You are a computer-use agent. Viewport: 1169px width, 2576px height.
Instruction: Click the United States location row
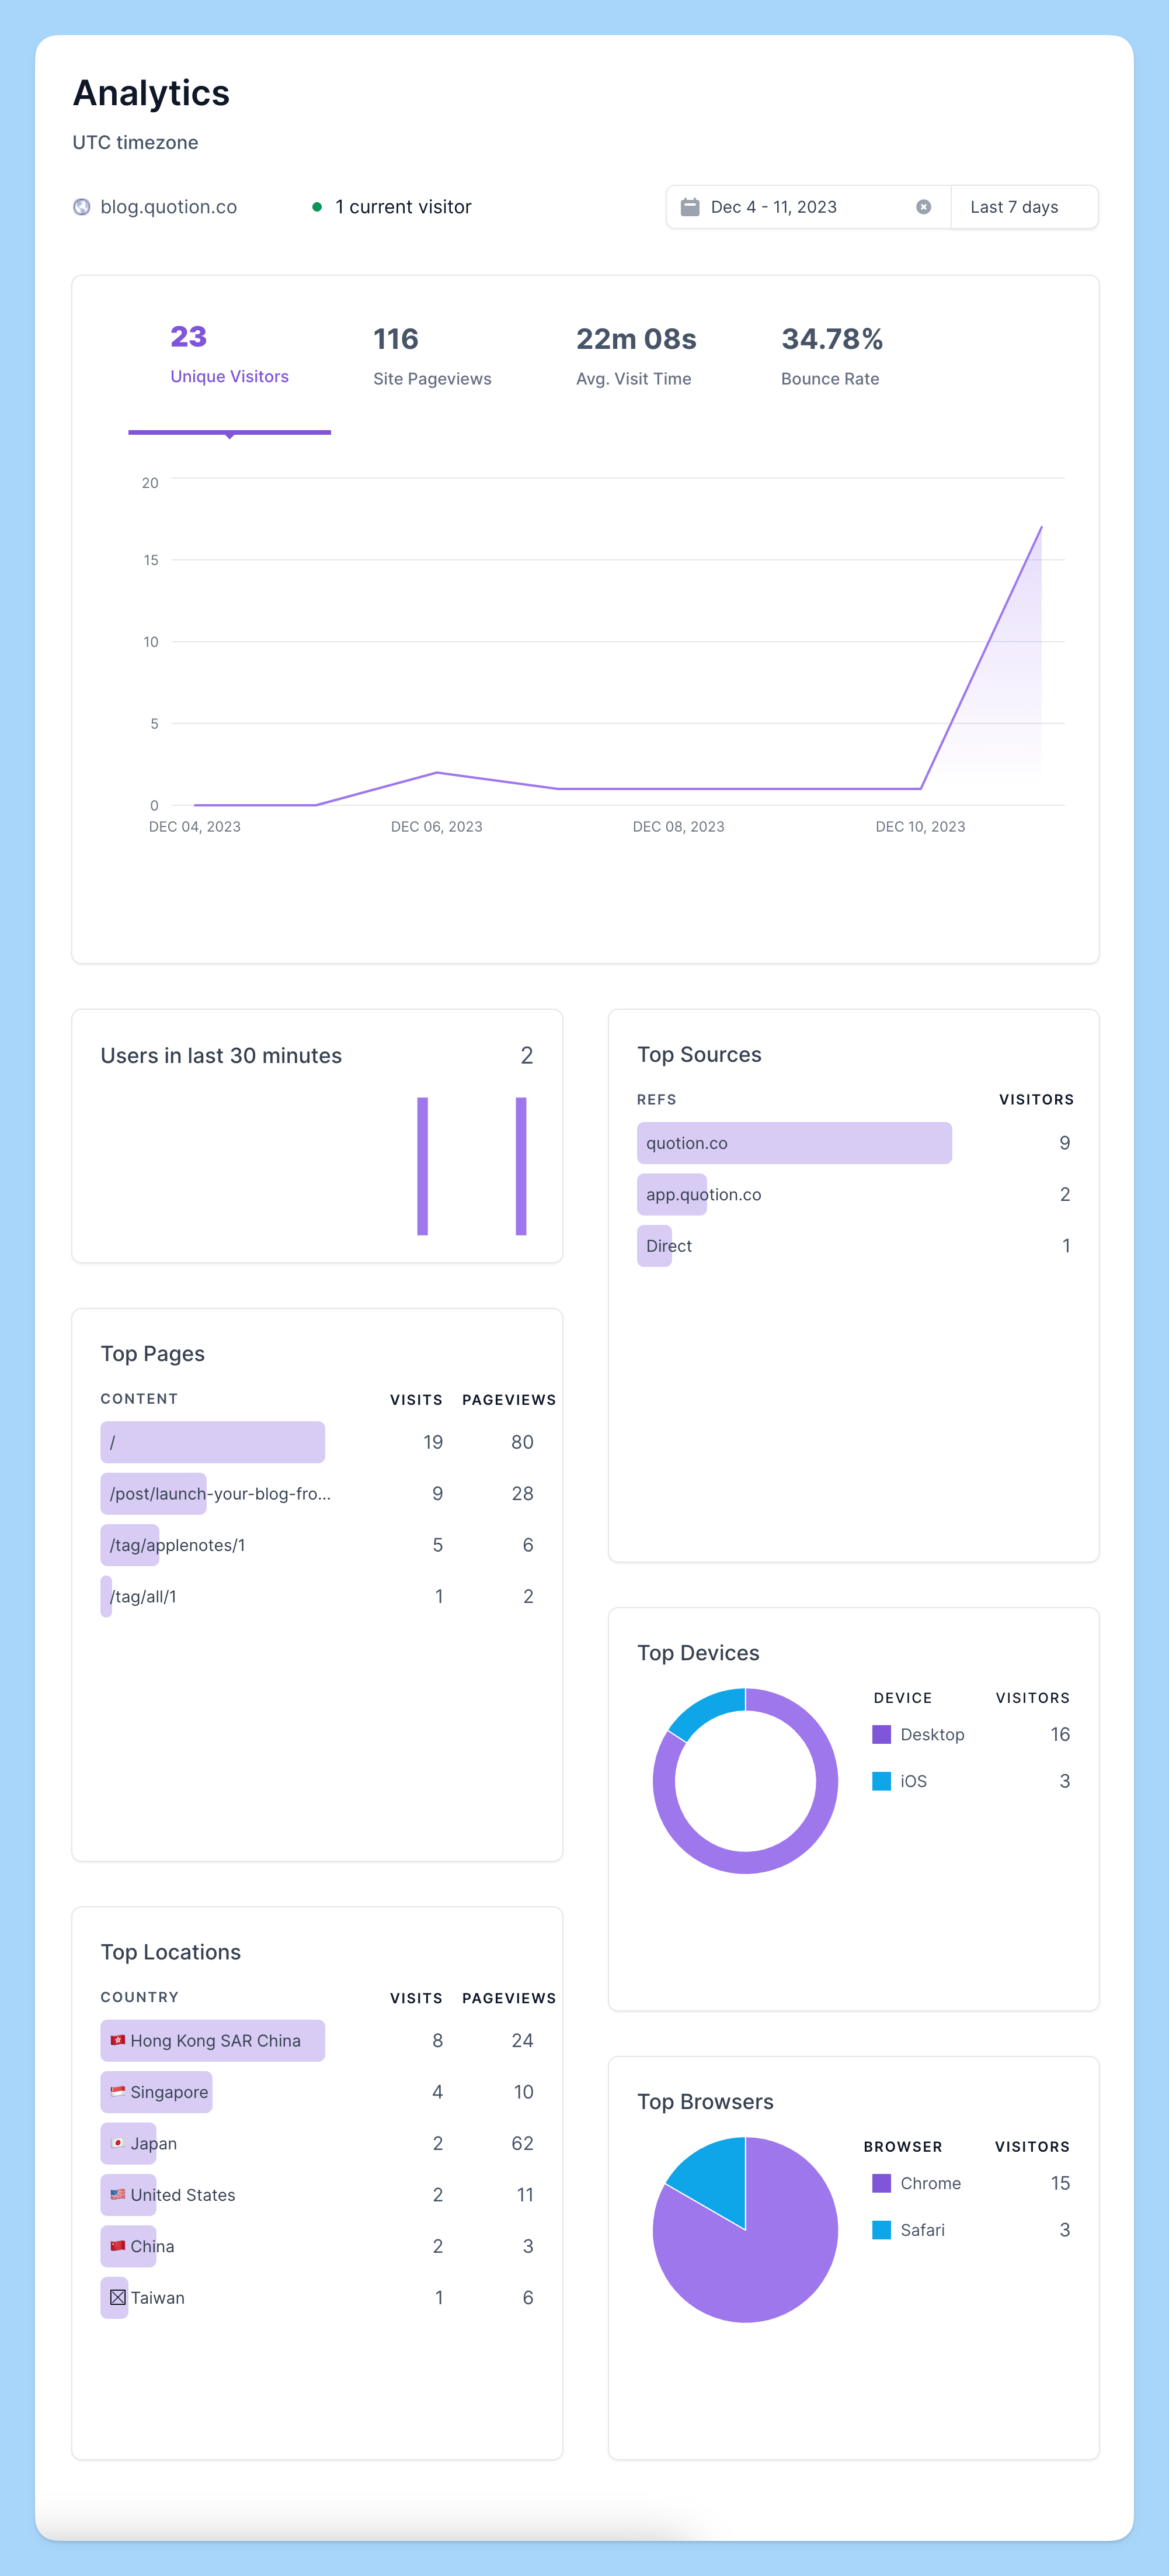[x=316, y=2194]
